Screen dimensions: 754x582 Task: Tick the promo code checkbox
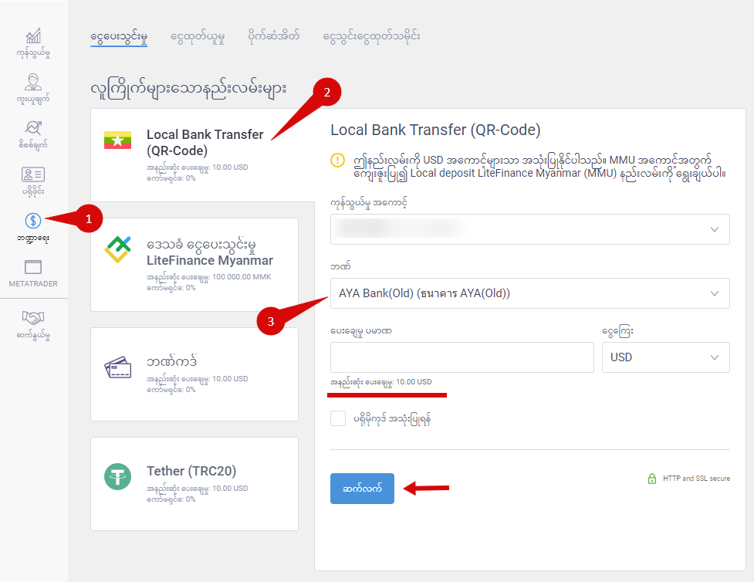coord(338,418)
